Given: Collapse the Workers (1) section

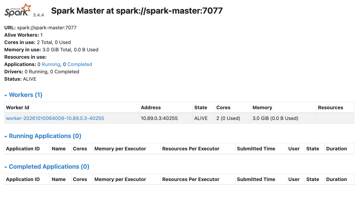Looking at the screenshot, I should (23, 95).
